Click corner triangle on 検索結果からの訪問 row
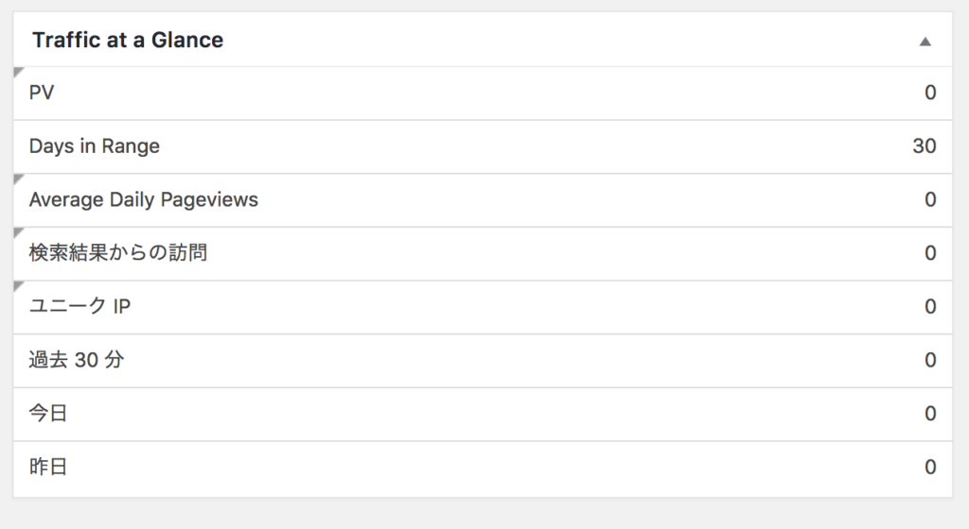 coord(18,232)
